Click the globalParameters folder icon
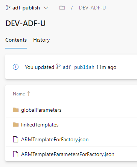 tap(16, 110)
